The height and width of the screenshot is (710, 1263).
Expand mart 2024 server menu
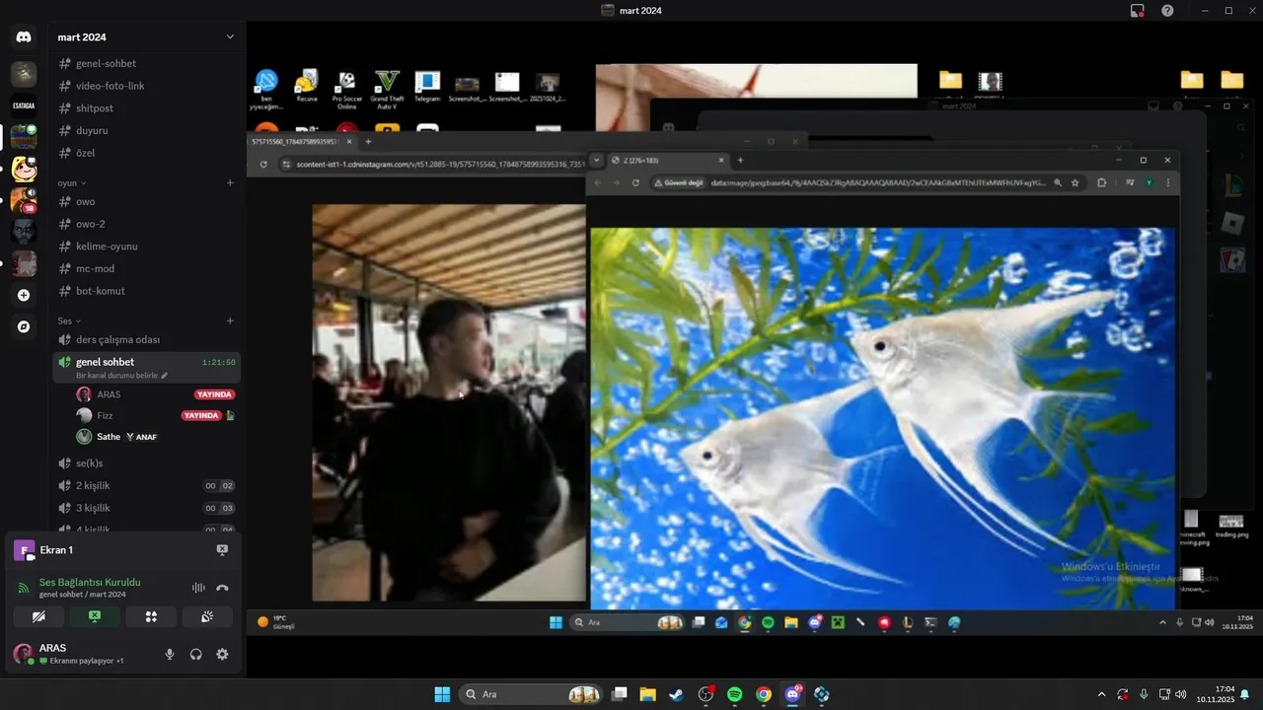pos(230,37)
